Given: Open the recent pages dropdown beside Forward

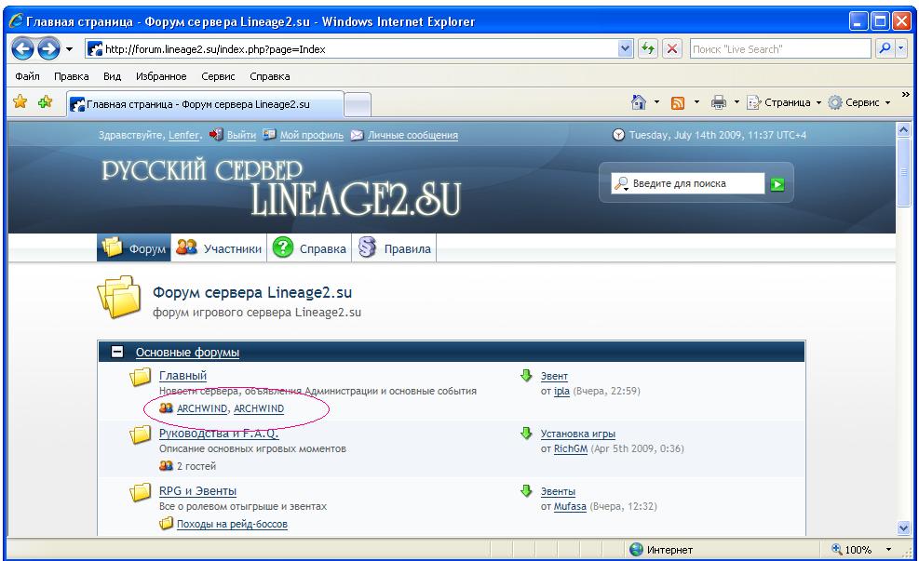Looking at the screenshot, I should (69, 49).
